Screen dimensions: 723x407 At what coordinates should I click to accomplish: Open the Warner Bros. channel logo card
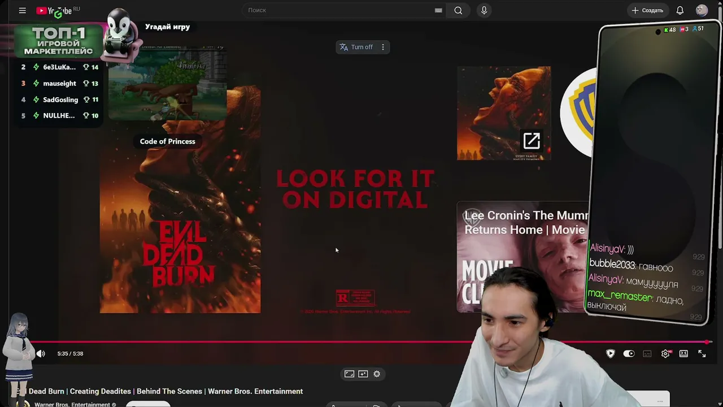point(580,113)
